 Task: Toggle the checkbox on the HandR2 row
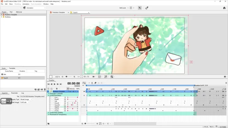[50, 105]
